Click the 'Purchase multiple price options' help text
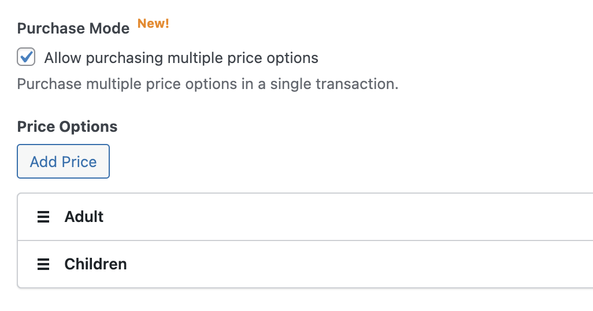 (x=207, y=84)
